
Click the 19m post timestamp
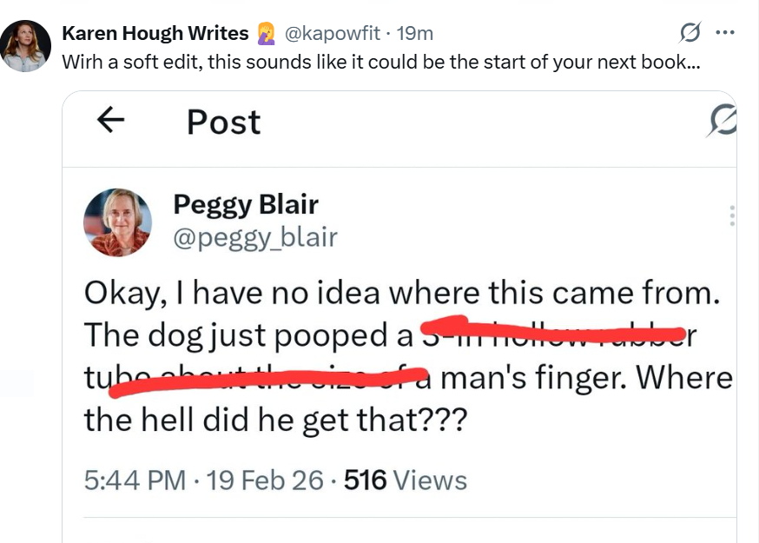(x=415, y=34)
